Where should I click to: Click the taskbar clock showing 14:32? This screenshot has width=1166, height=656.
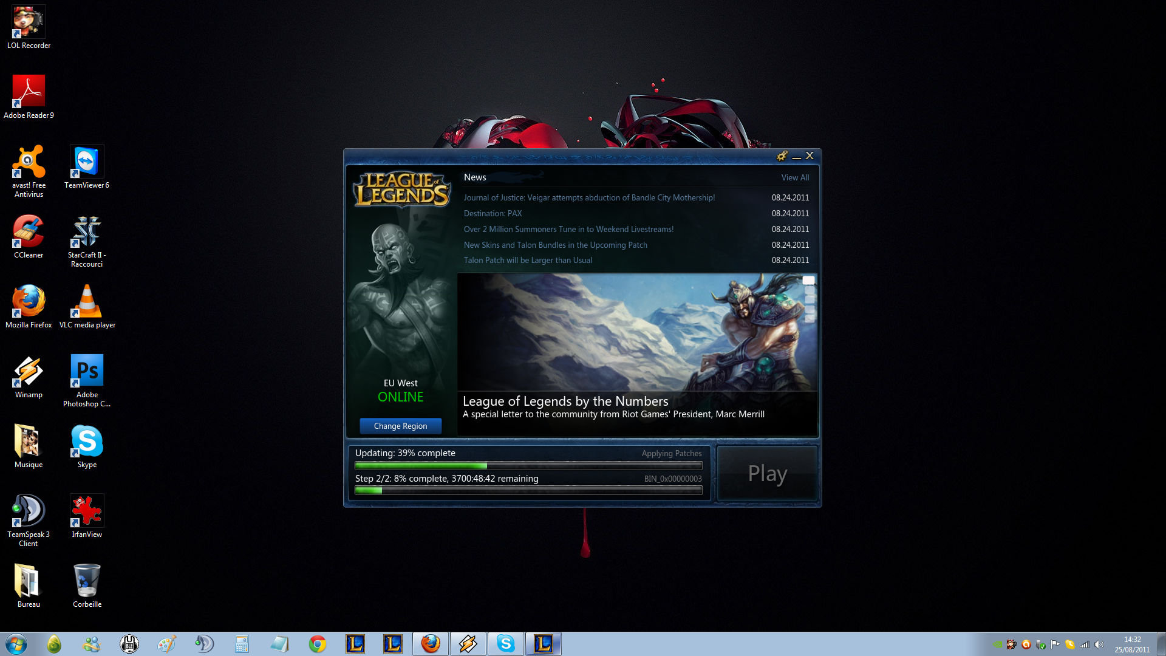1132,644
